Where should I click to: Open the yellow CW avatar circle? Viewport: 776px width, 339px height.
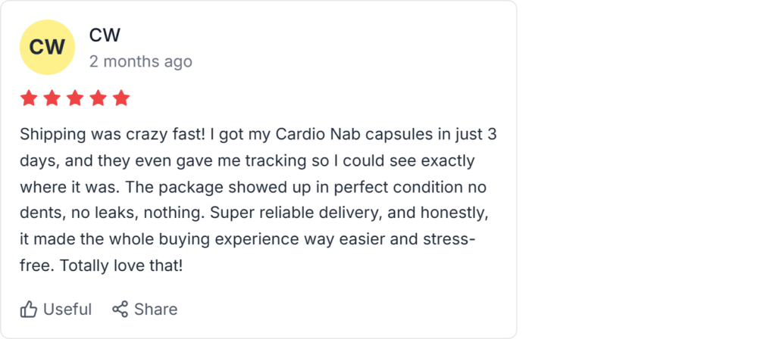[x=47, y=47]
